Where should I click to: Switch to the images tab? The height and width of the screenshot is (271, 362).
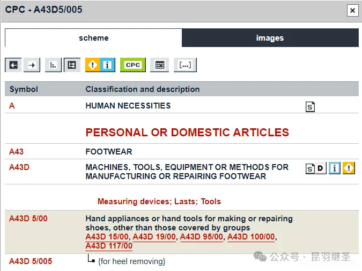[270, 38]
